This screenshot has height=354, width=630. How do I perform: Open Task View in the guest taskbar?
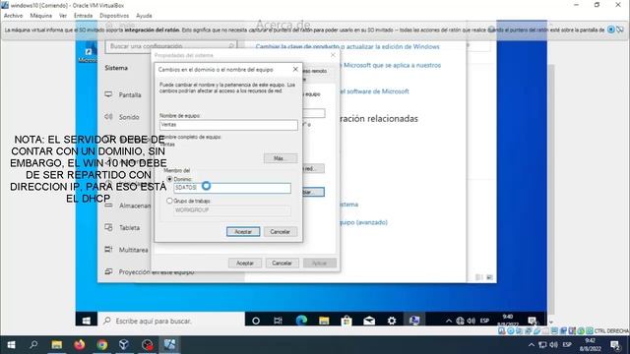(x=278, y=321)
